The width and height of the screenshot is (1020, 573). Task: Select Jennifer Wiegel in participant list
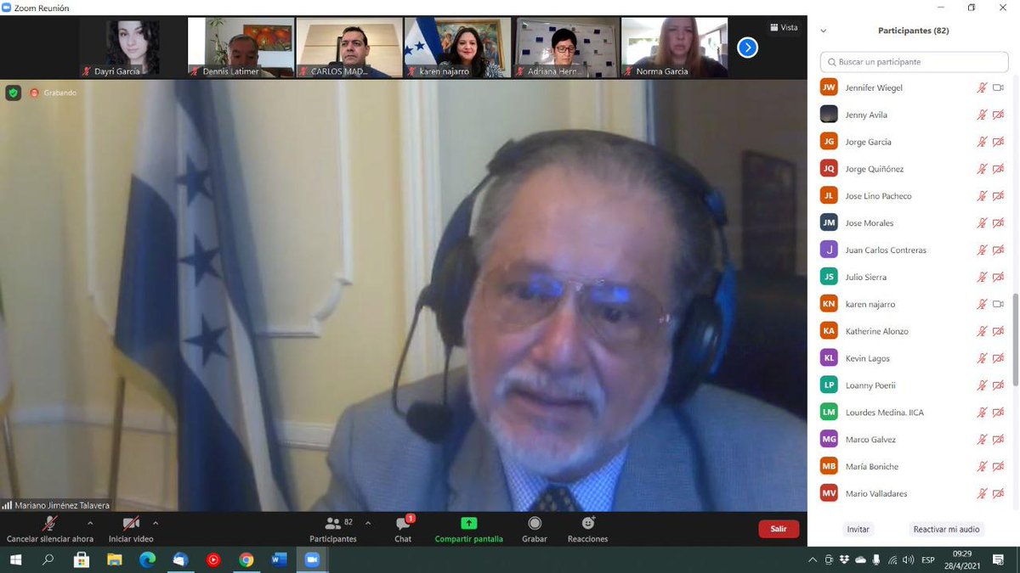(914, 87)
